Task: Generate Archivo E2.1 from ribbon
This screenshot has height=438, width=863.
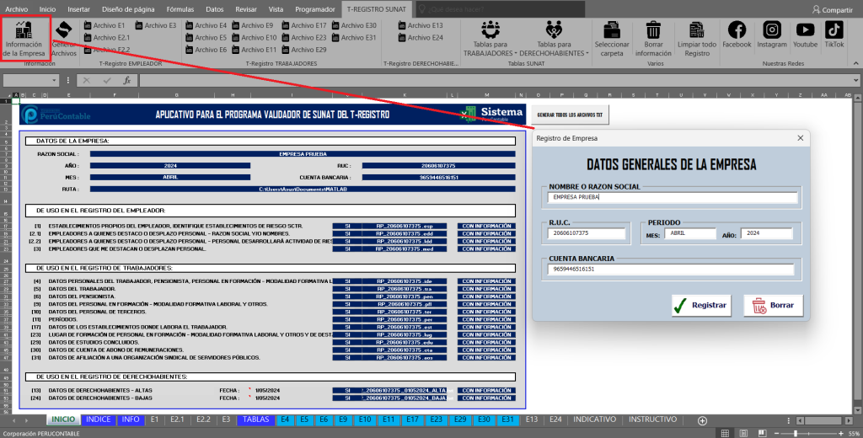Action: (107, 37)
